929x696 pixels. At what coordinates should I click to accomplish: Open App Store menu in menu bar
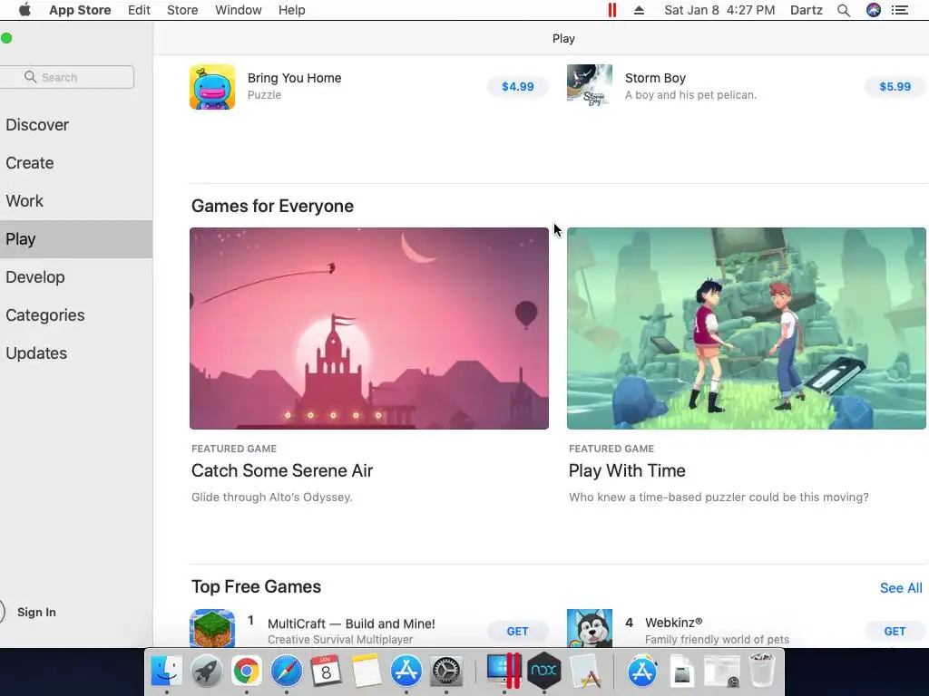[80, 10]
